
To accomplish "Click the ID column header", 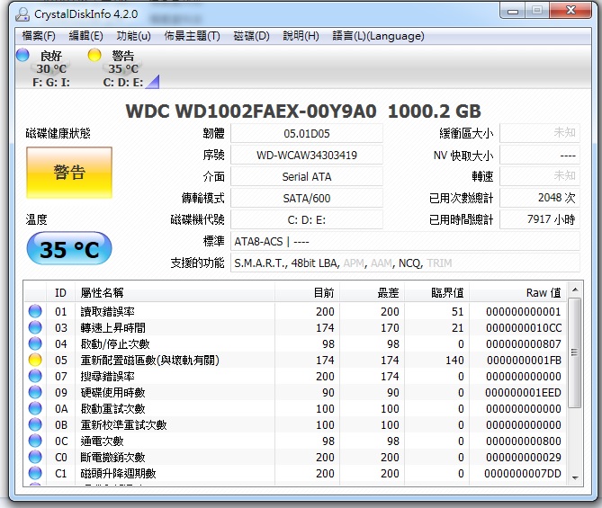I will point(60,293).
